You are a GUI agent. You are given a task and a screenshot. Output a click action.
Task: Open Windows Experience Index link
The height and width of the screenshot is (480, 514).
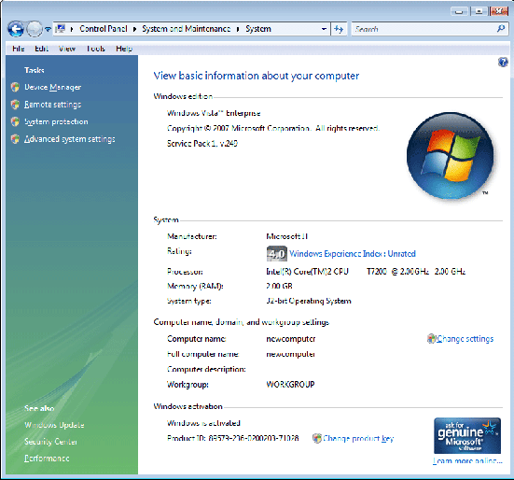pos(353,254)
